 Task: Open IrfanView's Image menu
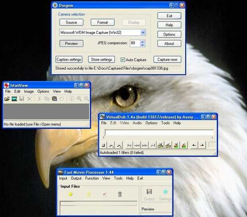pyautogui.click(x=29, y=92)
